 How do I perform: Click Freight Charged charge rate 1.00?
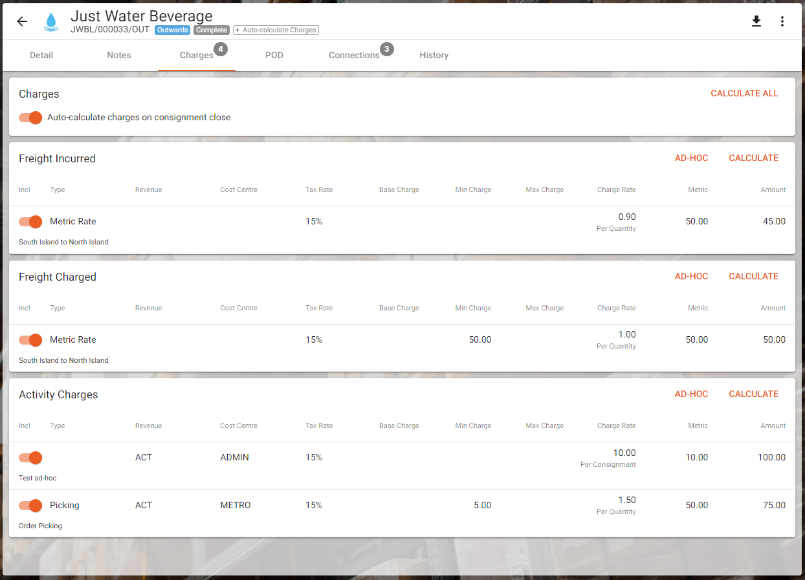click(x=627, y=334)
